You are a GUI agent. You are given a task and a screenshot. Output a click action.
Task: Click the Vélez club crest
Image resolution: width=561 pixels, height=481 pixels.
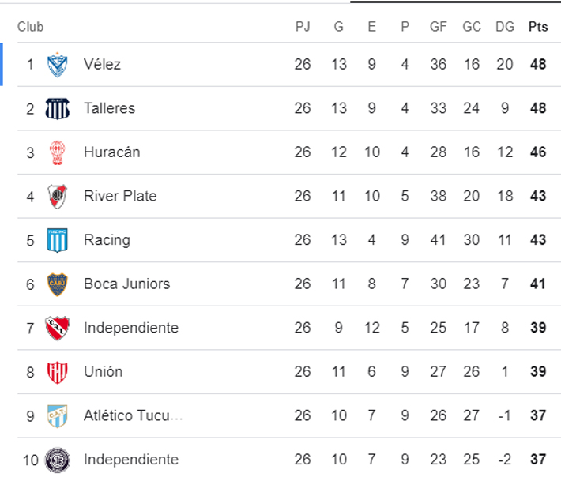click(x=57, y=64)
